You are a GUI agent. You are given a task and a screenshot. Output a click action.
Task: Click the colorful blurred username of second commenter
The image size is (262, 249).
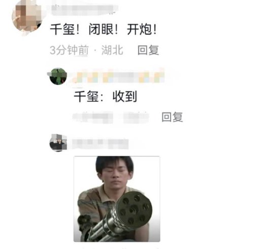[117, 77]
